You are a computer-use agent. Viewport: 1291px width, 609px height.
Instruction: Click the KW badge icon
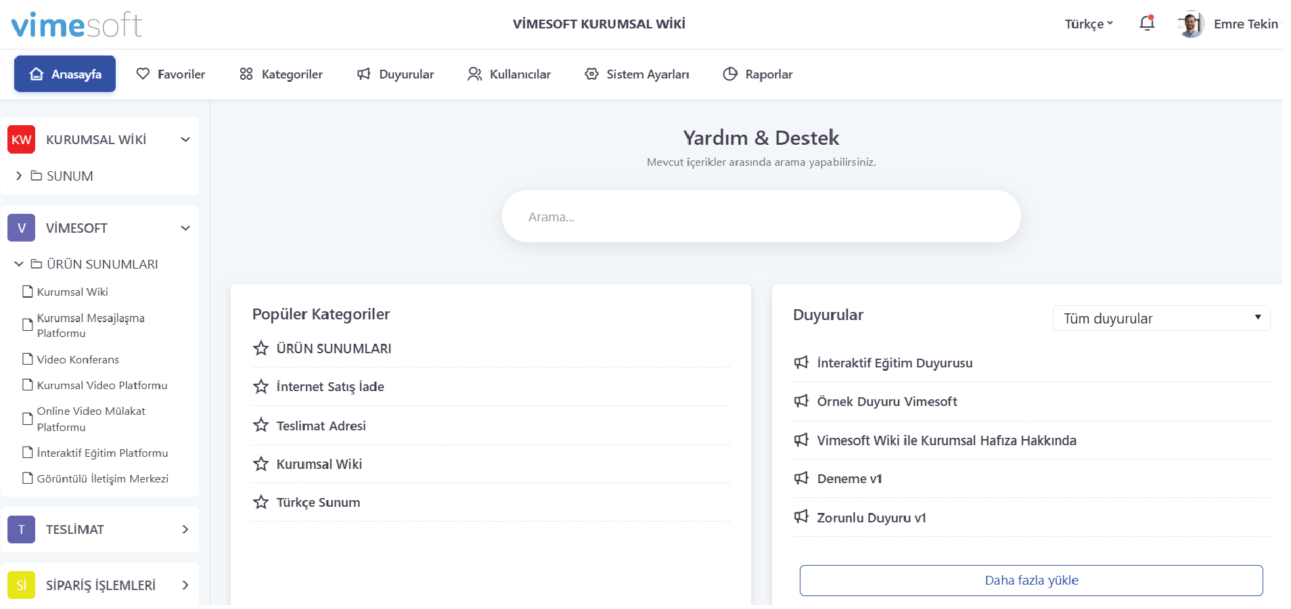22,139
